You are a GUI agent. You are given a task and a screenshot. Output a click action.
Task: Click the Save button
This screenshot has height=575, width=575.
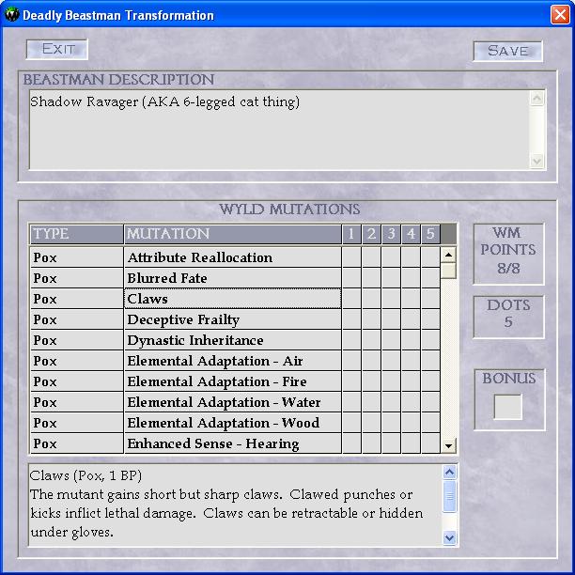[x=508, y=51]
